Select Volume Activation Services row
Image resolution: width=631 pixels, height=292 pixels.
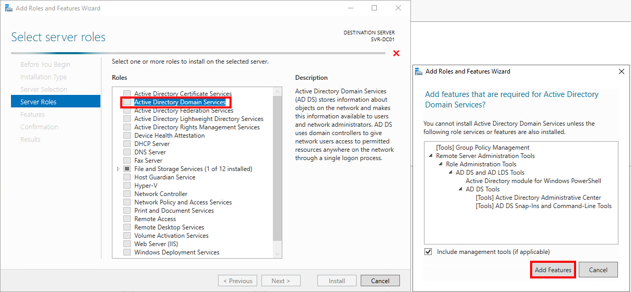point(171,236)
